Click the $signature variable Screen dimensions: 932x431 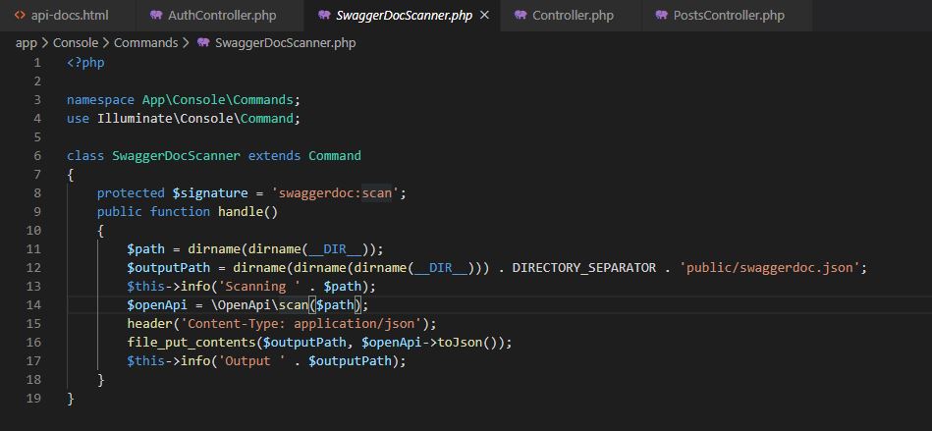(x=210, y=193)
